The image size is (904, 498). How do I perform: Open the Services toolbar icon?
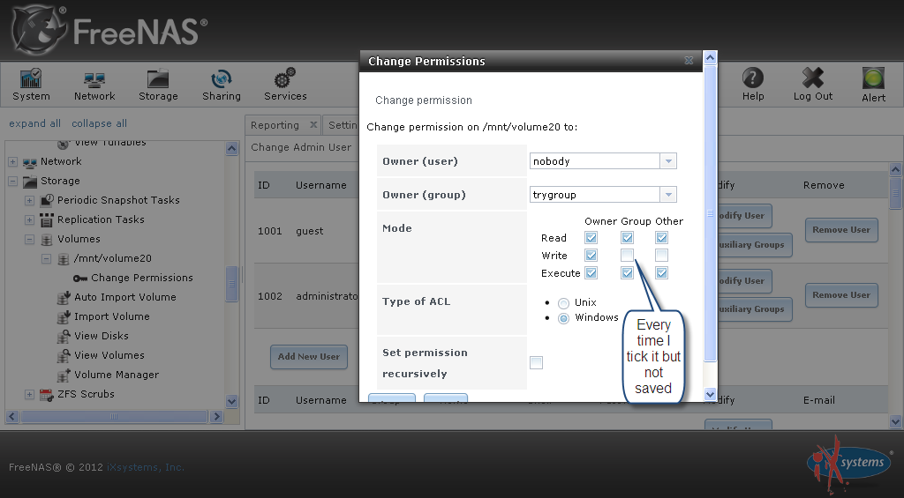pos(285,78)
